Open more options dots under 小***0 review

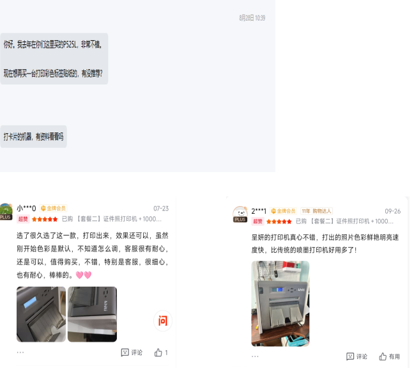click(x=20, y=352)
